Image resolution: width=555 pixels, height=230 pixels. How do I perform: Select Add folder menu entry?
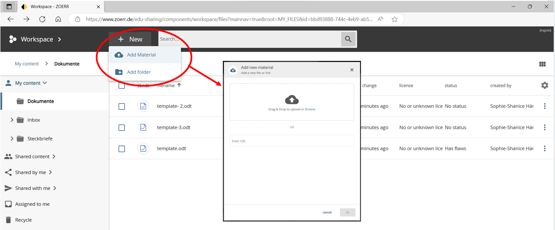coord(139,72)
